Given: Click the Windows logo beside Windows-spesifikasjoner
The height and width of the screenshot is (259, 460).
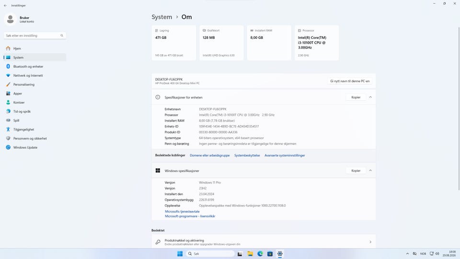Looking at the screenshot, I should click(158, 171).
